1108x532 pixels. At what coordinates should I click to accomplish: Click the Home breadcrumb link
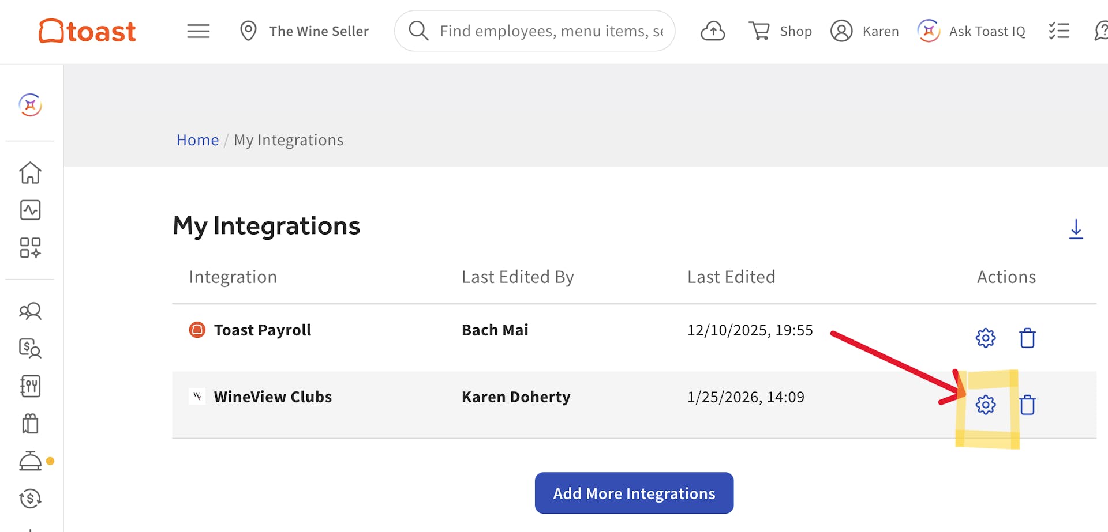point(197,140)
